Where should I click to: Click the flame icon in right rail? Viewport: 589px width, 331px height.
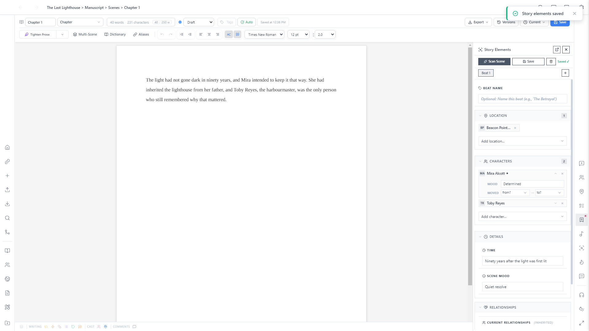coord(582,262)
